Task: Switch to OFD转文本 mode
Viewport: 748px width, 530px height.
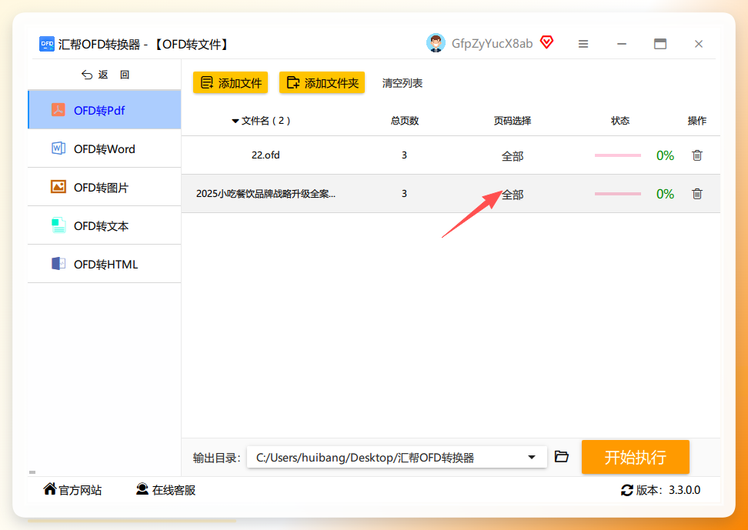Action: coord(105,225)
